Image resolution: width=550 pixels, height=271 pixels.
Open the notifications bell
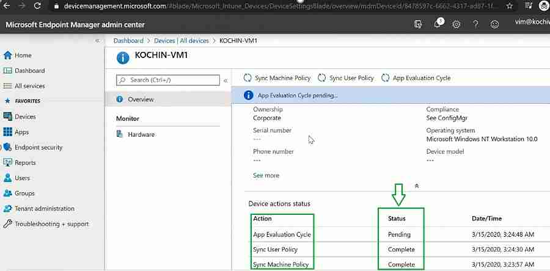(438, 24)
